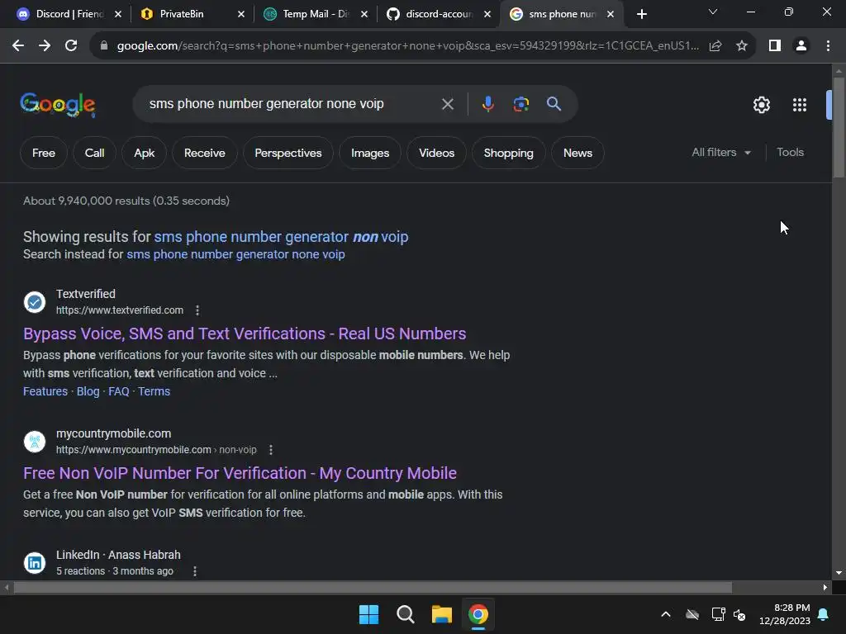The height and width of the screenshot is (634, 846).
Task: Switch to News results
Action: click(577, 153)
